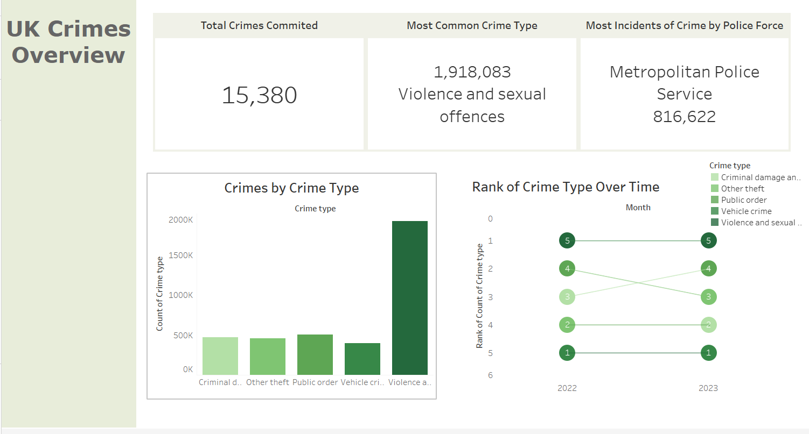Select Other theft legend swatch
This screenshot has height=434, width=809.
point(714,189)
